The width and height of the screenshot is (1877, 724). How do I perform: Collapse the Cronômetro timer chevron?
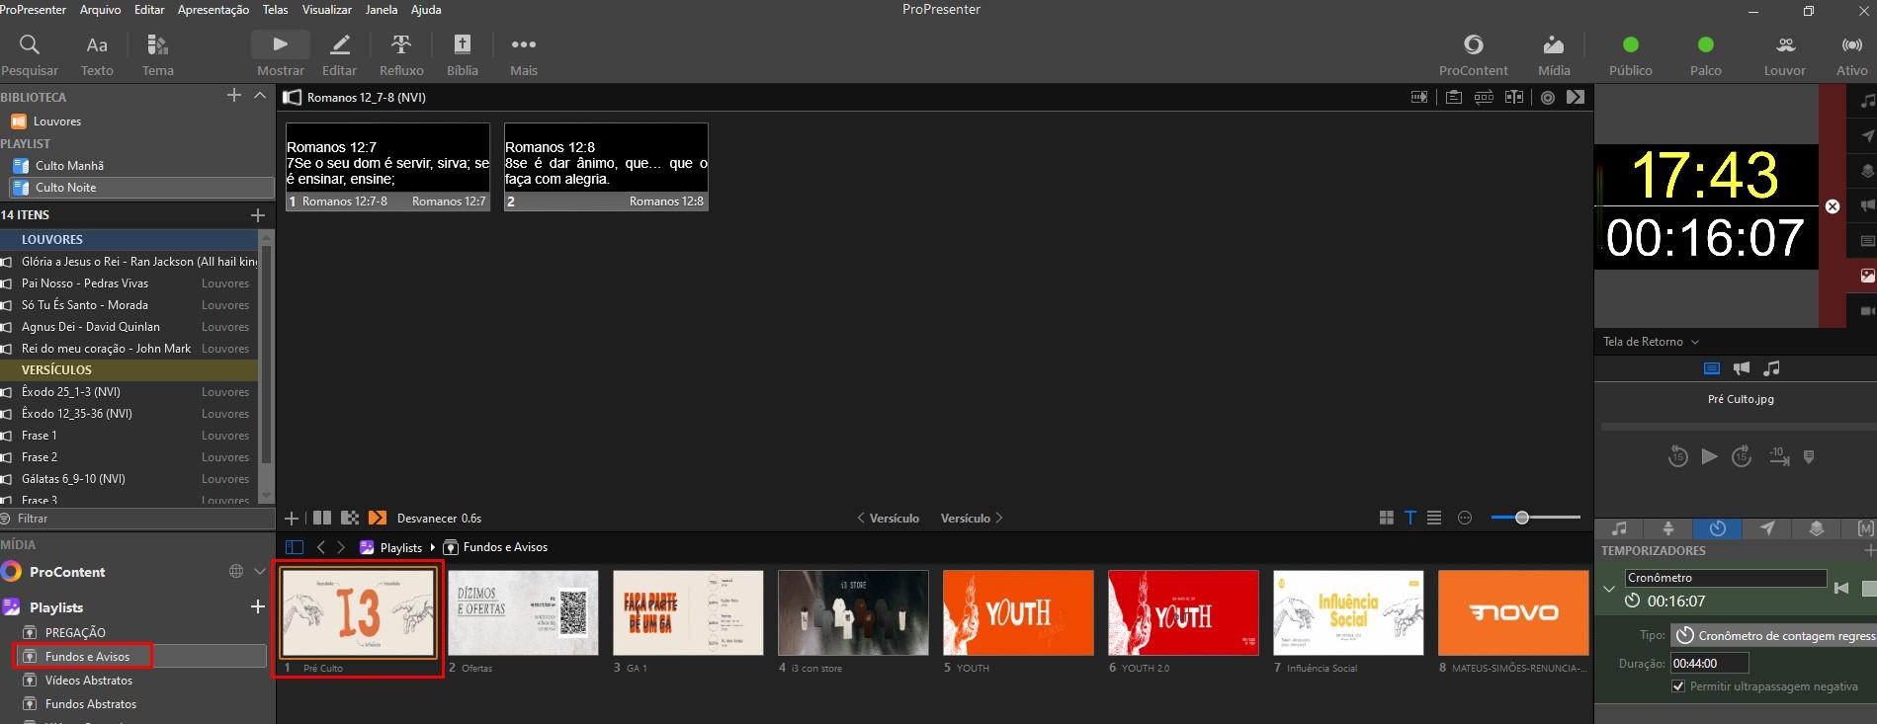pos(1609,589)
